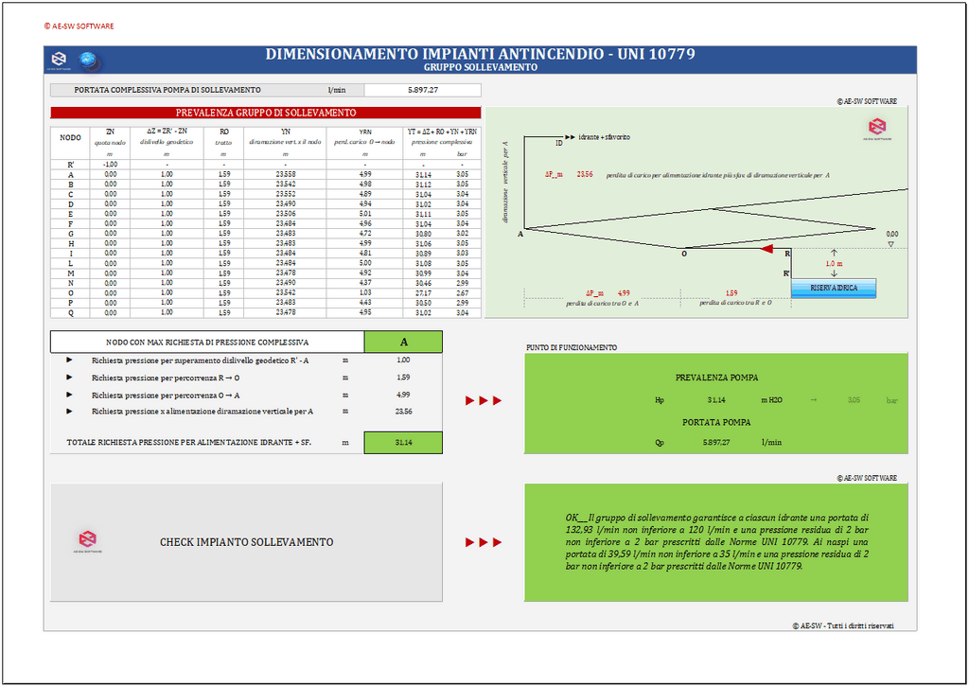Click the red flow arrow between R and O
This screenshot has height=686, width=969.
(x=767, y=250)
